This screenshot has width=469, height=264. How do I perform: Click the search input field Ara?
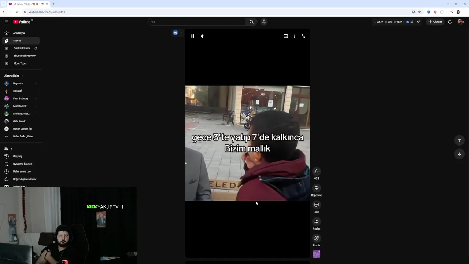click(x=197, y=22)
